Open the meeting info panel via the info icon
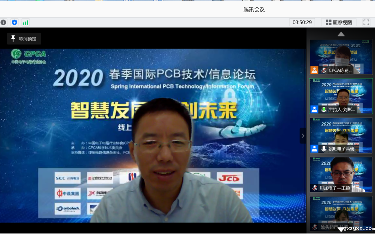 click(x=3, y=22)
